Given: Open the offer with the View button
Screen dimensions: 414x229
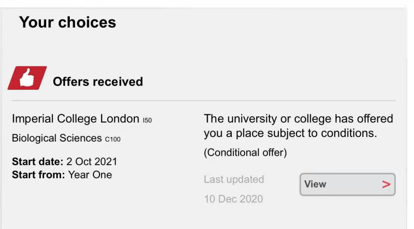Looking at the screenshot, I should [347, 185].
